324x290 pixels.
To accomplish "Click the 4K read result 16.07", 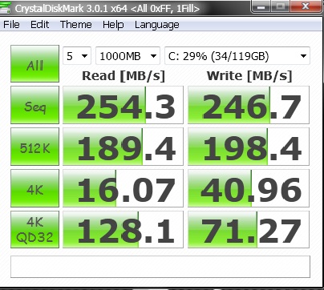I will coord(123,188).
